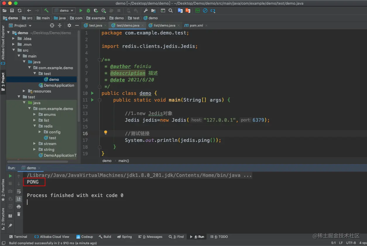Fold the Javadoc comment at line 5
The width and height of the screenshot is (367, 246).
coord(100,60)
